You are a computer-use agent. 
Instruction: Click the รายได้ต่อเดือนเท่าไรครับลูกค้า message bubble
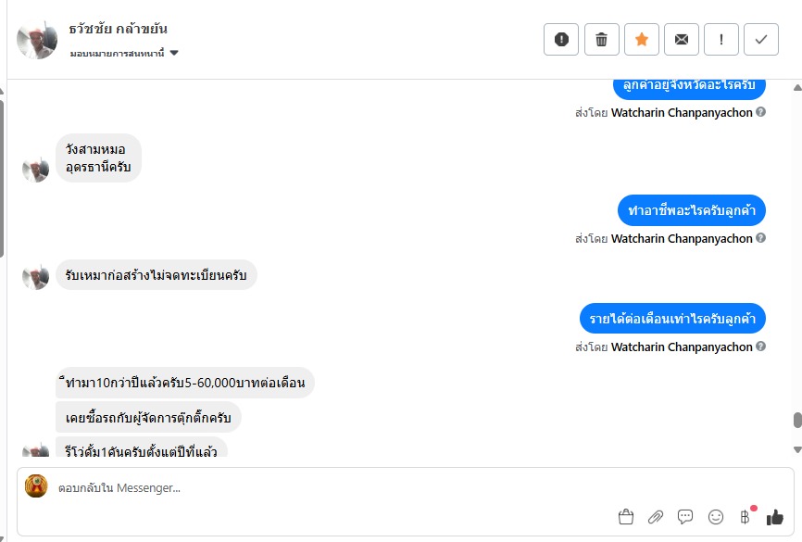click(672, 319)
